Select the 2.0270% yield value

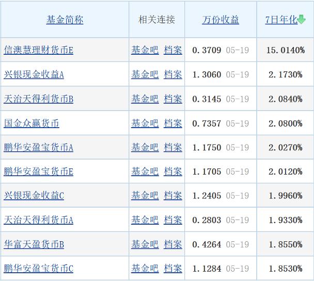286,148
